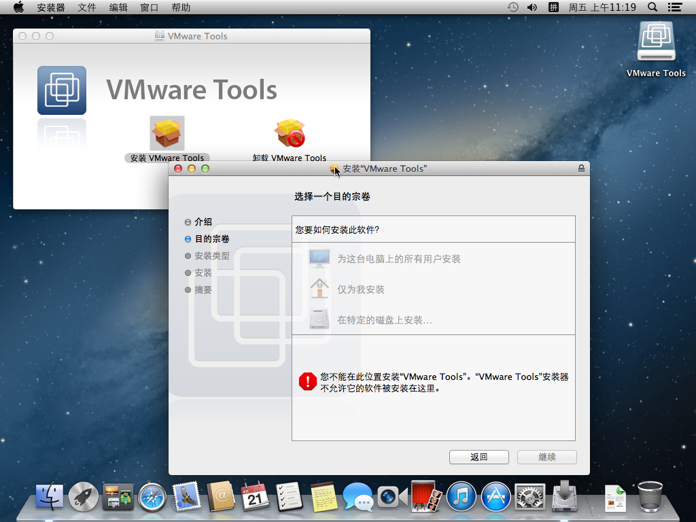Click heading 选择一个目的宗卷
This screenshot has height=522, width=696.
pos(332,196)
